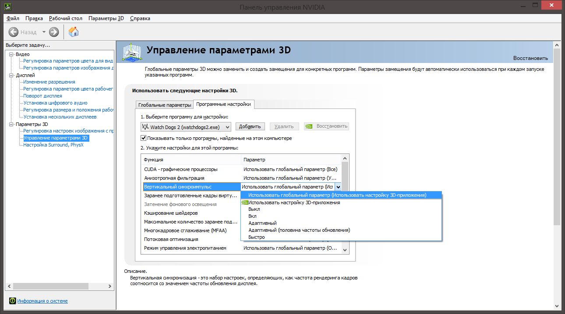Screen dimensions: 565x314
Task: Click the Восстановить link in header
Action: [530, 58]
